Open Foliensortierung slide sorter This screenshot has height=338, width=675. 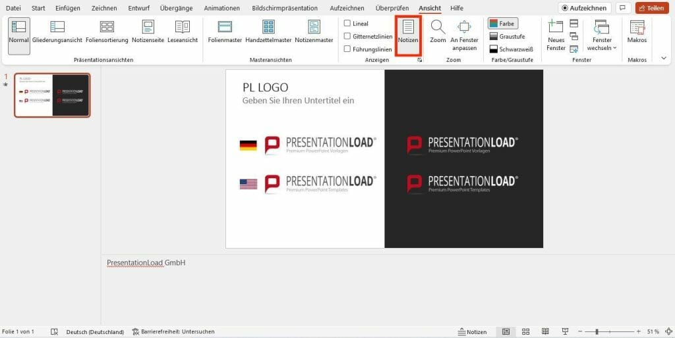click(x=107, y=32)
